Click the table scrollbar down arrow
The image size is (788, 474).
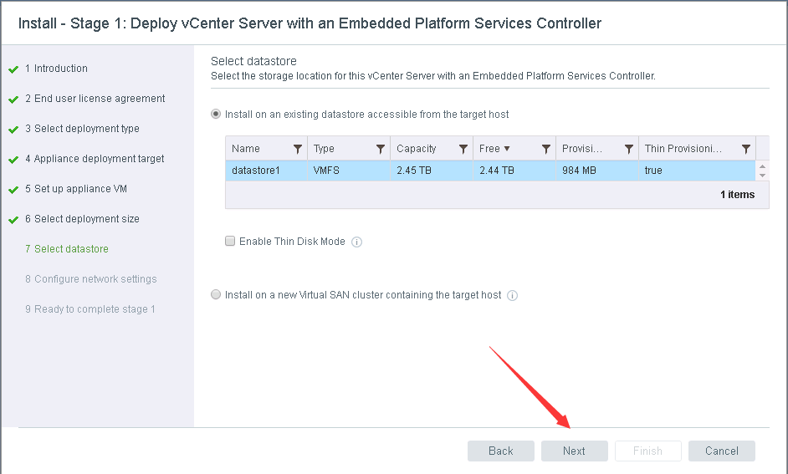(x=762, y=176)
